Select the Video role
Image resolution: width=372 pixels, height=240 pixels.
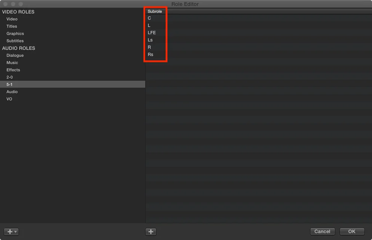(73, 19)
